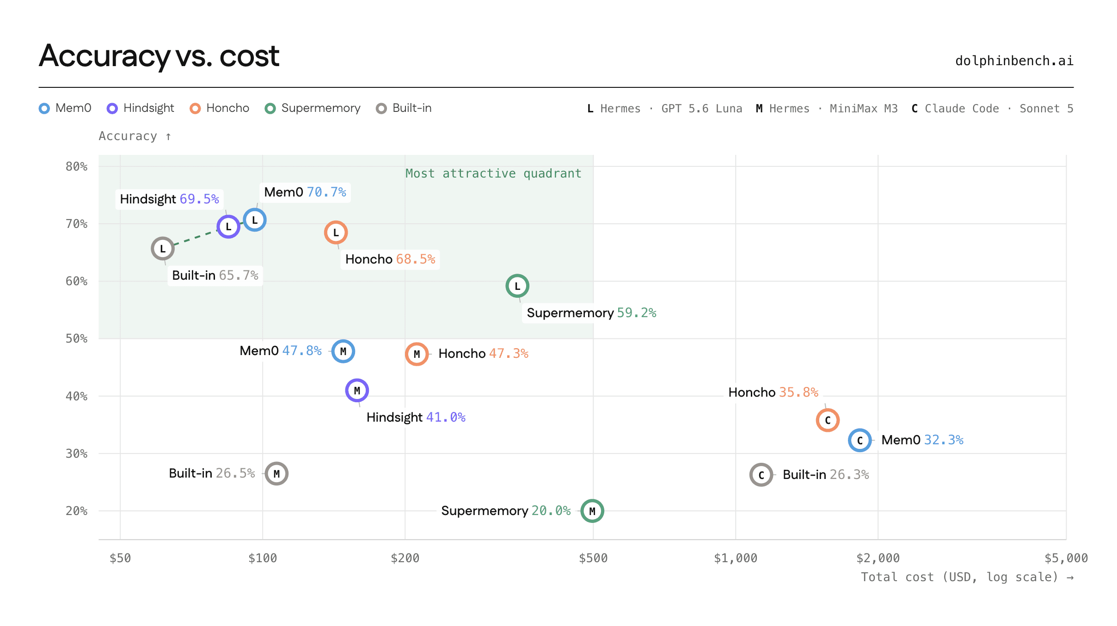This screenshot has width=1117, height=626.
Task: Click the 'Honcho 68.5%' label
Action: 390,259
